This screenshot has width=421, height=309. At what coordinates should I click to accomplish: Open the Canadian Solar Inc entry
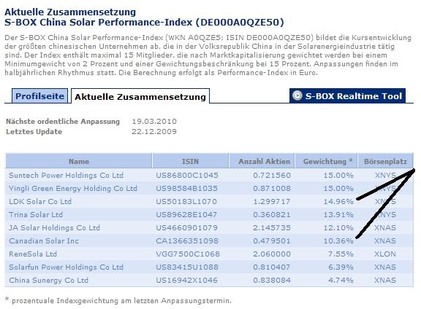point(44,241)
